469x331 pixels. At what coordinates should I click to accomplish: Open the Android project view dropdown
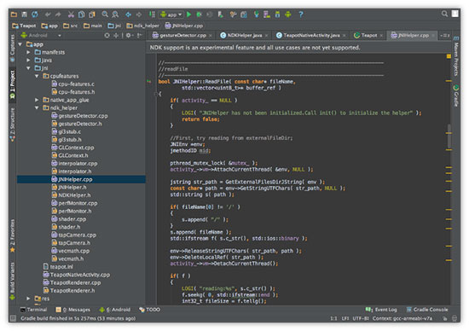pos(41,35)
